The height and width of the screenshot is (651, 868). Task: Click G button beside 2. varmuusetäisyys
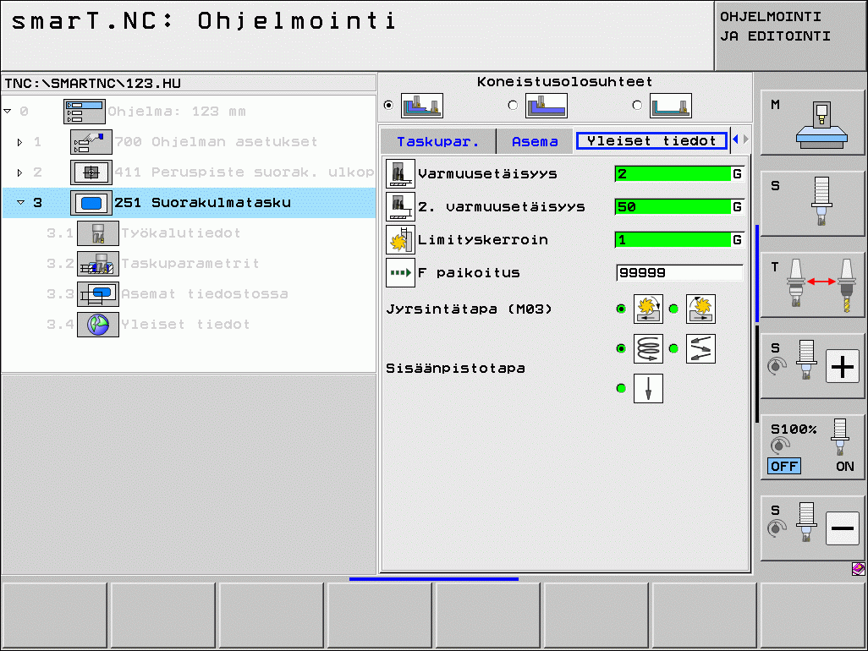pyautogui.click(x=738, y=207)
